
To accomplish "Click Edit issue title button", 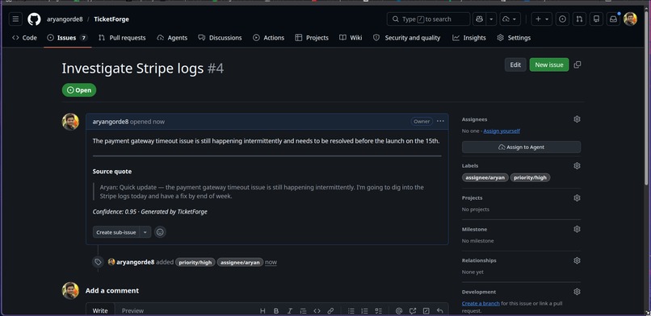I will [x=515, y=64].
